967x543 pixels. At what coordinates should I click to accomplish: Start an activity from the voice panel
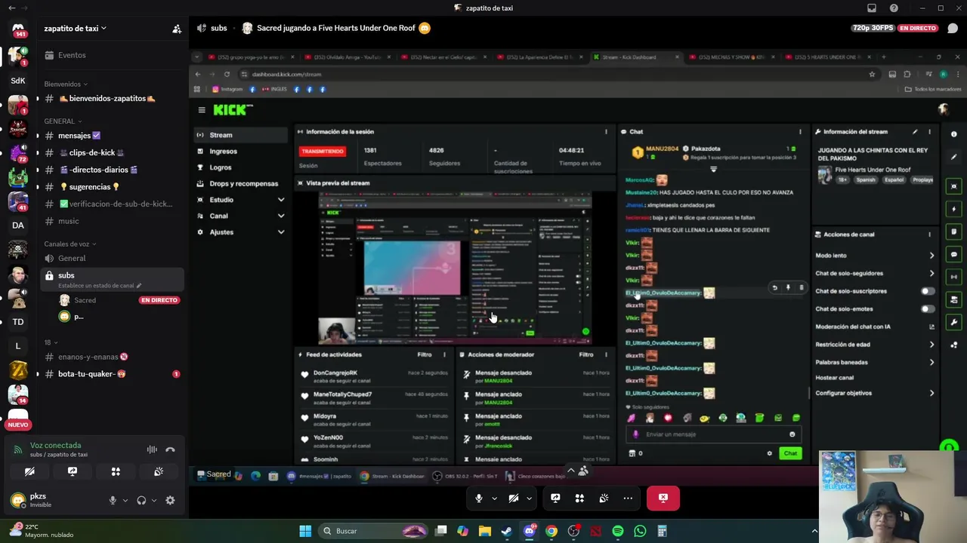coord(116,471)
